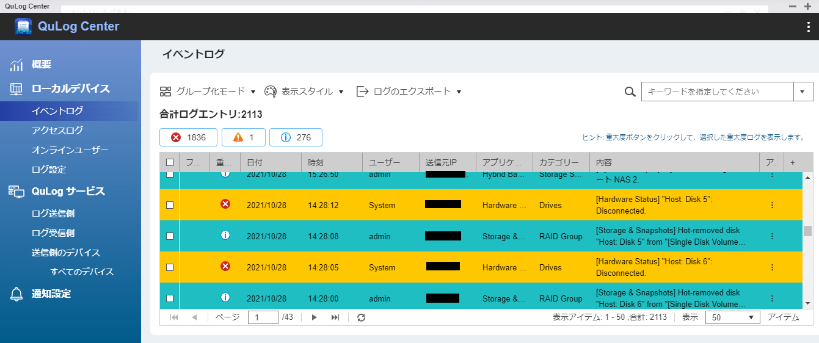This screenshot has height=343, width=819.
Task: Click the ローカルデバイス device icon
Action: (x=16, y=89)
